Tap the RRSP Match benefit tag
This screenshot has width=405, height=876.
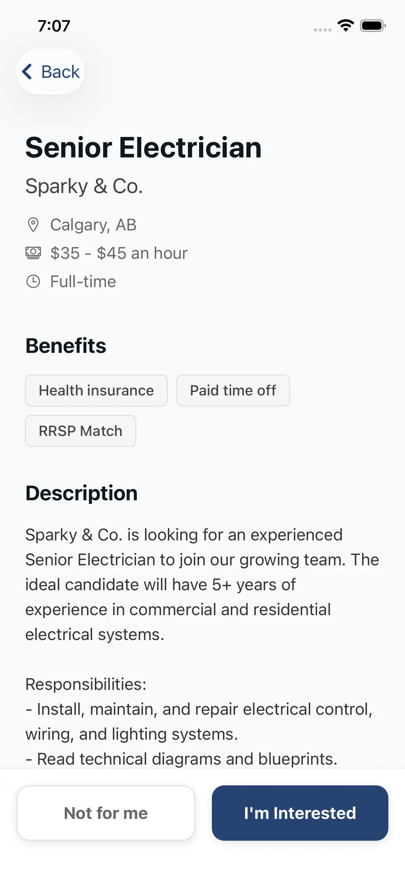[81, 431]
